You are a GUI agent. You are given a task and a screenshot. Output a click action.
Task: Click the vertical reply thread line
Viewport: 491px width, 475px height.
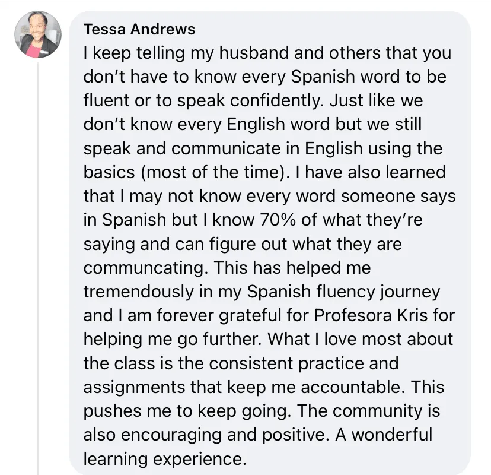pyautogui.click(x=38, y=268)
